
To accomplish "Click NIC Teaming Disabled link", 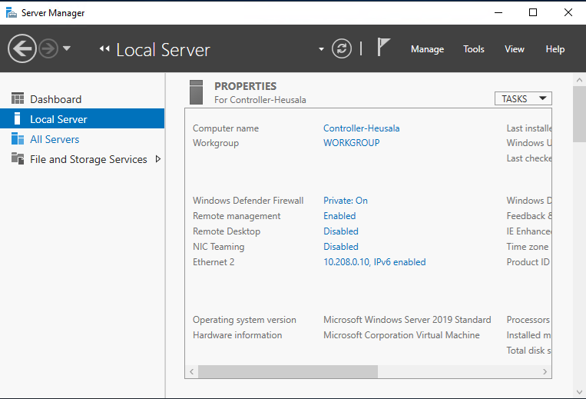I will [x=341, y=247].
